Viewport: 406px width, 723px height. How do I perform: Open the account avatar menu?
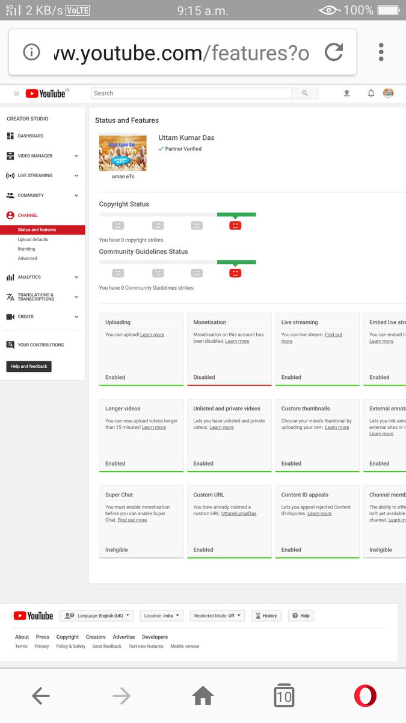click(389, 93)
